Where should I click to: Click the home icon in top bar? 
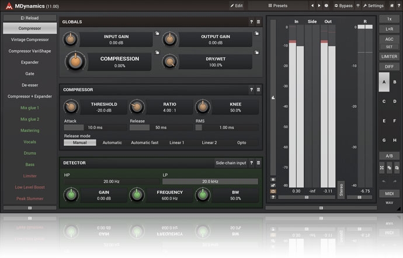point(391,5)
